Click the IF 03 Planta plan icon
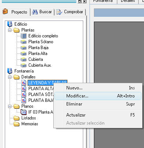144x148 pixels. pyautogui.click(x=24, y=112)
